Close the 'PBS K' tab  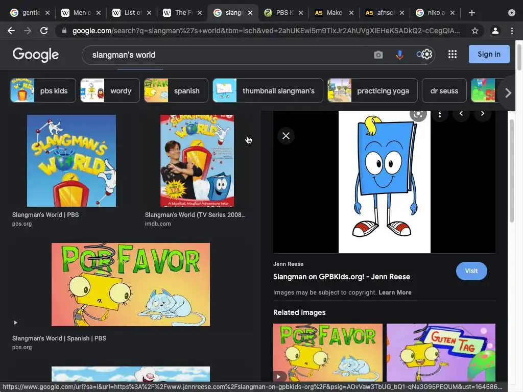[301, 13]
